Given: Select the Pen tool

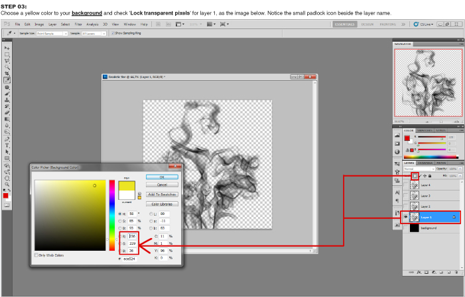Looking at the screenshot, I should pyautogui.click(x=7, y=139).
